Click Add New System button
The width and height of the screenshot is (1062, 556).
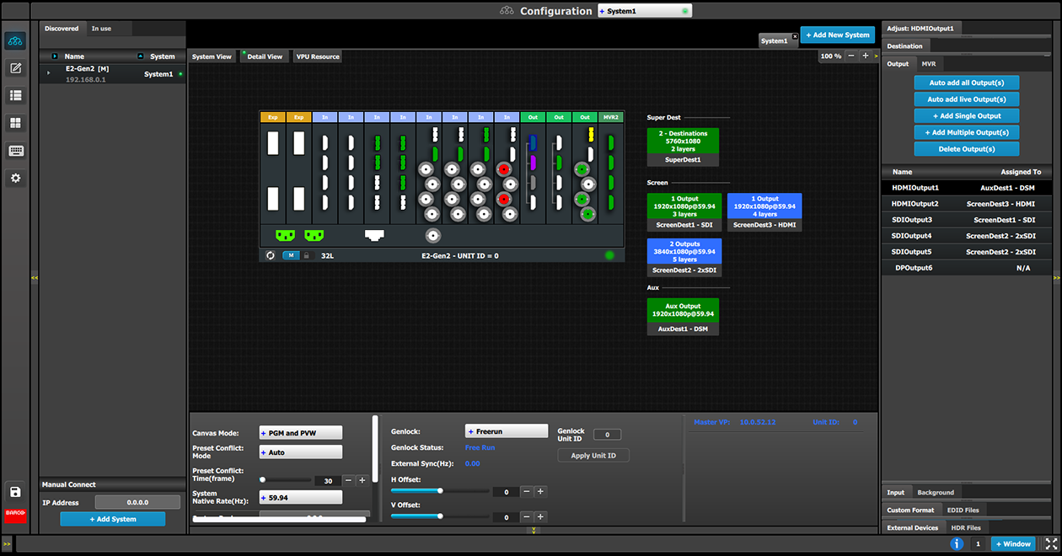[x=837, y=35]
